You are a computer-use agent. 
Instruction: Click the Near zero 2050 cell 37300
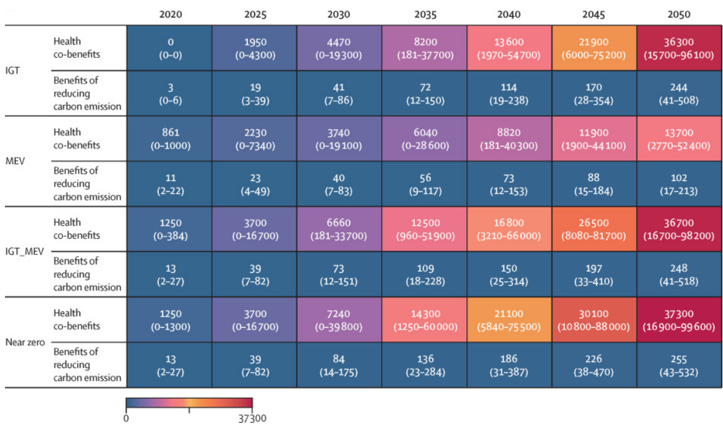coord(679,320)
